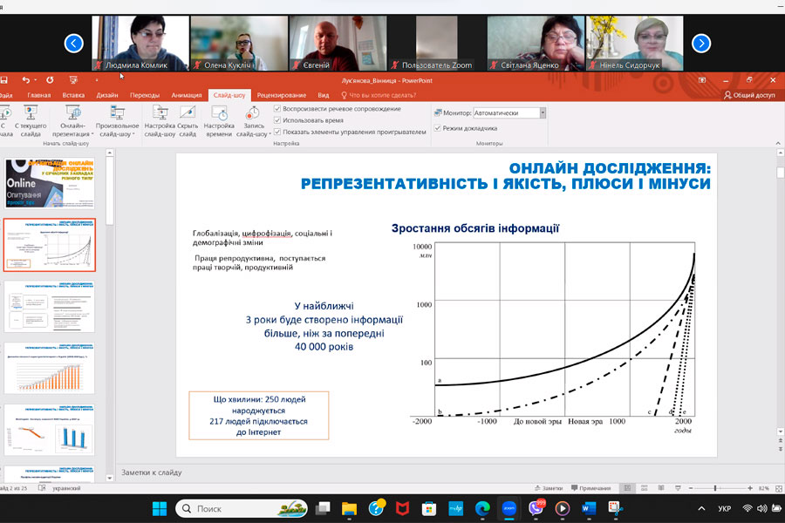Click the 'Скрыть слайд' icon

click(x=188, y=121)
